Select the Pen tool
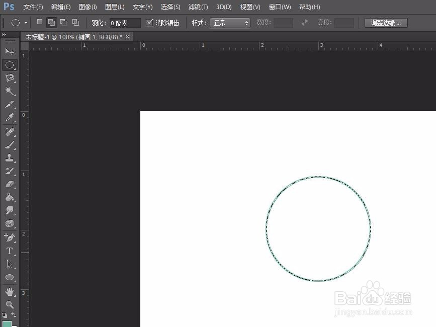 click(x=10, y=238)
